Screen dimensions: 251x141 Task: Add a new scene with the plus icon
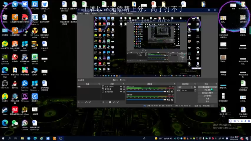pyautogui.click(x=79, y=102)
